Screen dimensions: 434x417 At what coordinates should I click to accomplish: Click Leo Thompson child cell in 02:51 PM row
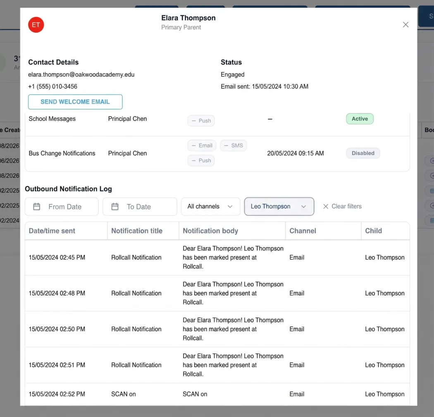[x=385, y=365]
